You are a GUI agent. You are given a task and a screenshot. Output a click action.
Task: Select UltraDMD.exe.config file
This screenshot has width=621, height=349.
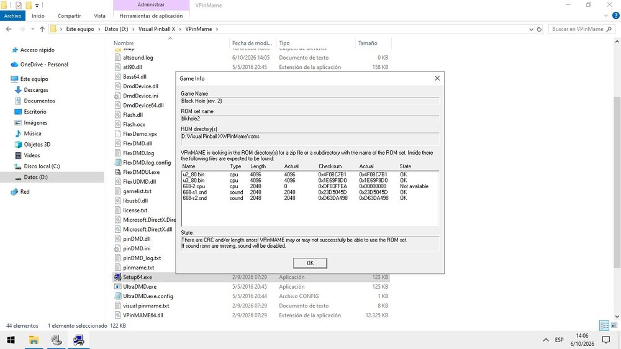(x=148, y=296)
